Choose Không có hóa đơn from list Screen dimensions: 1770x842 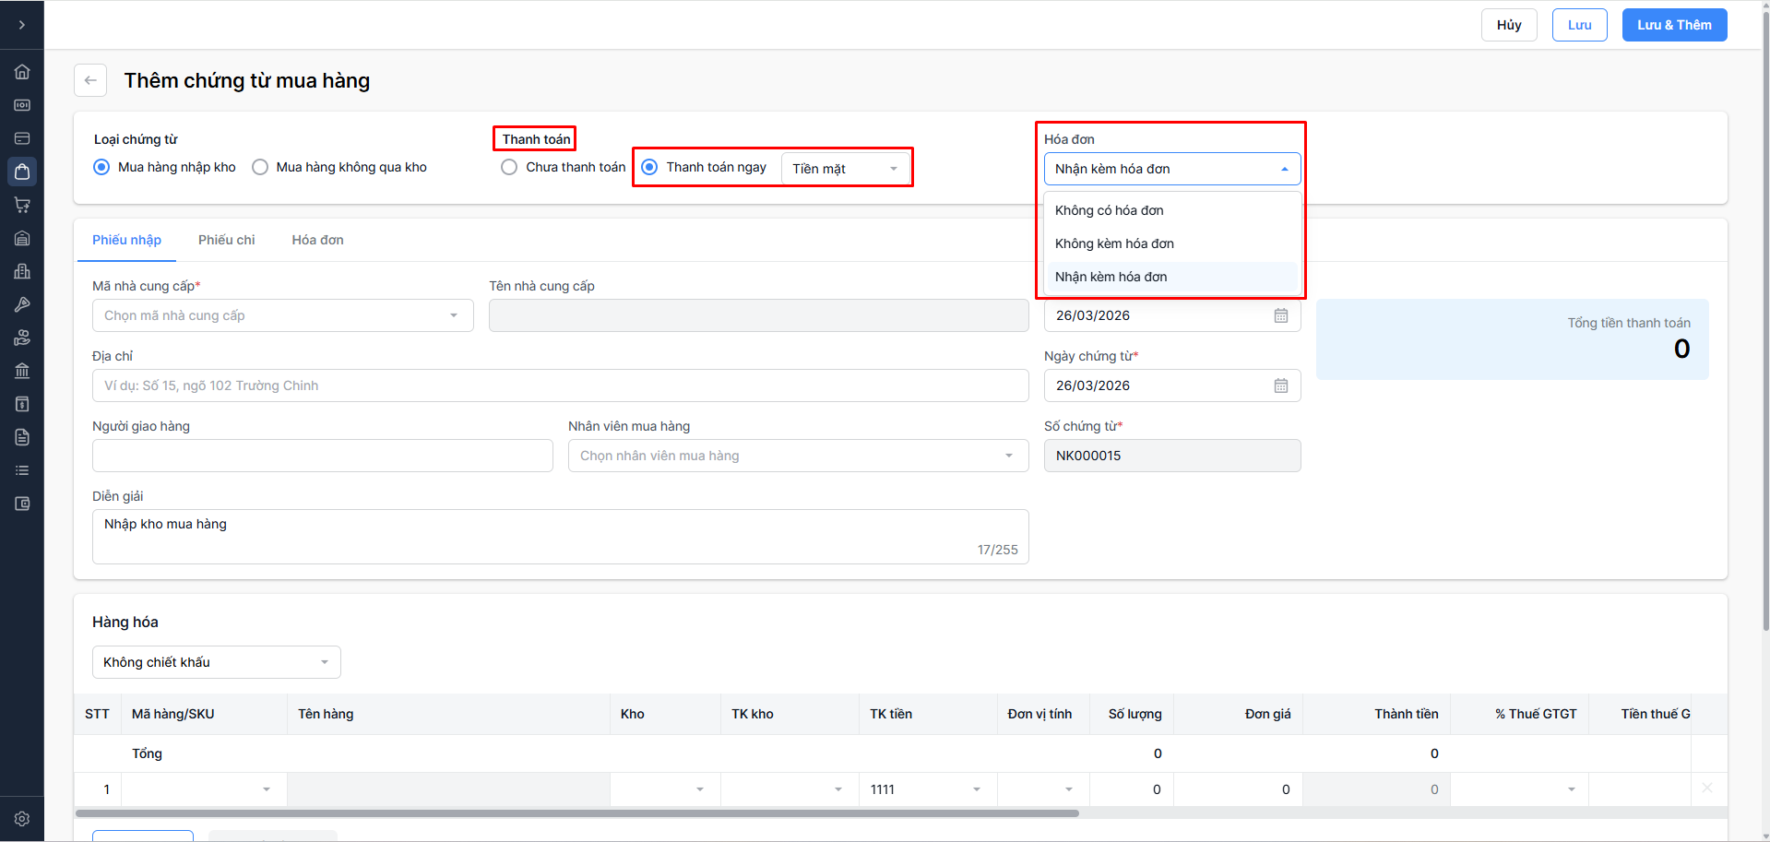point(1110,210)
